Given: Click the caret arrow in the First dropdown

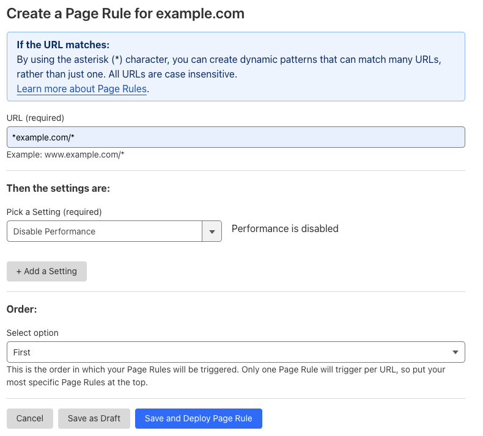Looking at the screenshot, I should [x=455, y=352].
